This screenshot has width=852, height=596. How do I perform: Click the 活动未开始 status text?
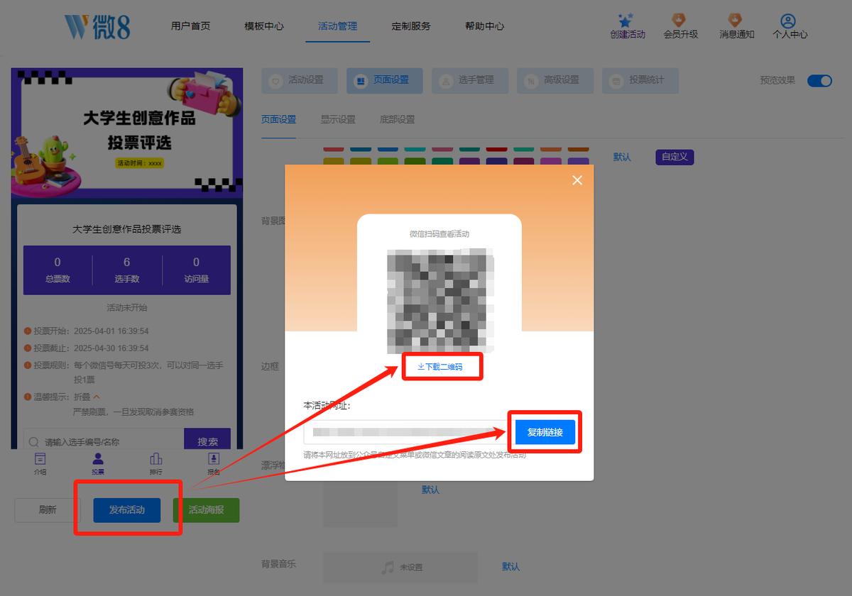tap(126, 308)
